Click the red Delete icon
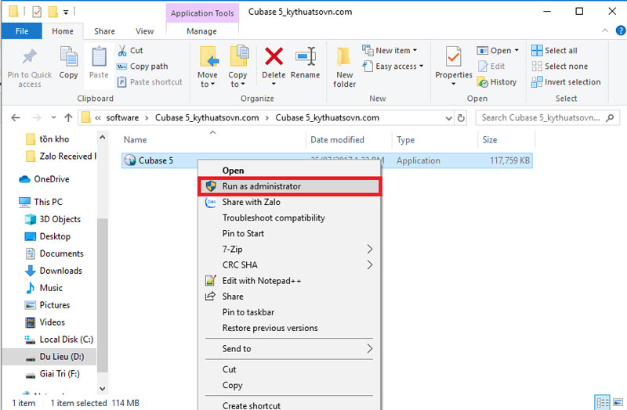The height and width of the screenshot is (410, 627). [x=274, y=56]
